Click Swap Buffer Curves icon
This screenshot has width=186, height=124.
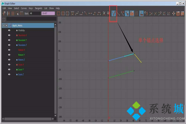click(108, 13)
